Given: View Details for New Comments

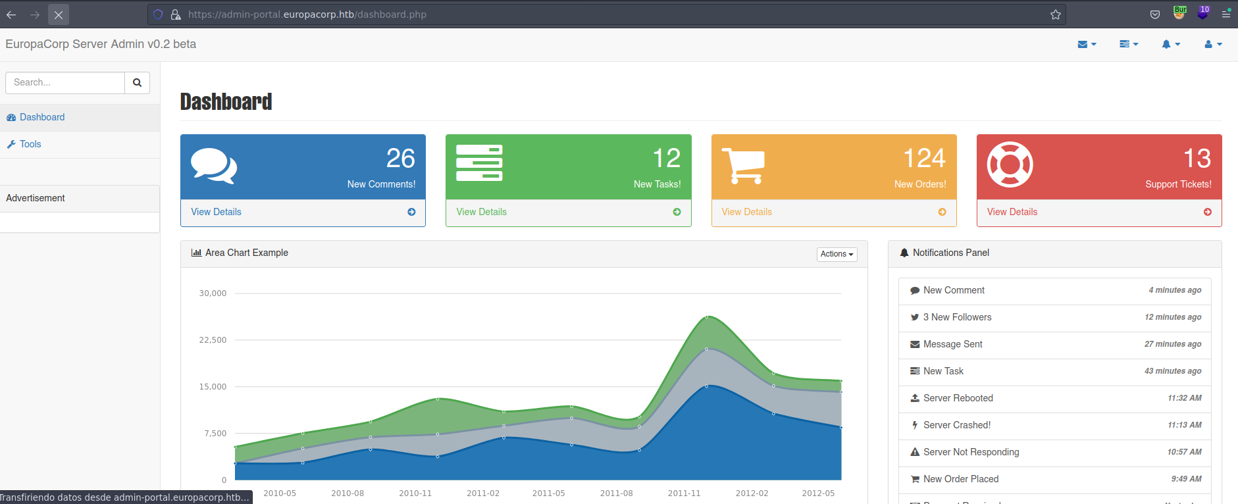Looking at the screenshot, I should (216, 212).
